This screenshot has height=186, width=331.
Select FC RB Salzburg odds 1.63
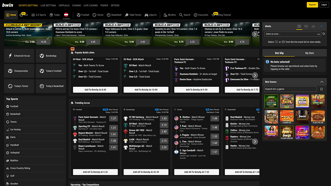coord(164,119)
